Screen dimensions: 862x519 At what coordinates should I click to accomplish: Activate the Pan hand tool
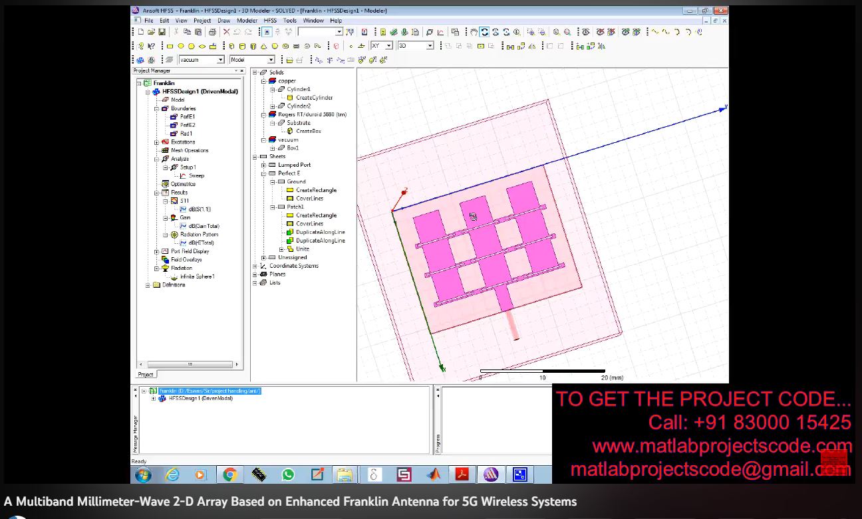[473, 32]
